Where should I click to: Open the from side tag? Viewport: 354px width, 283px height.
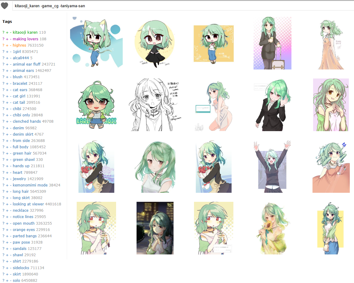(x=21, y=140)
